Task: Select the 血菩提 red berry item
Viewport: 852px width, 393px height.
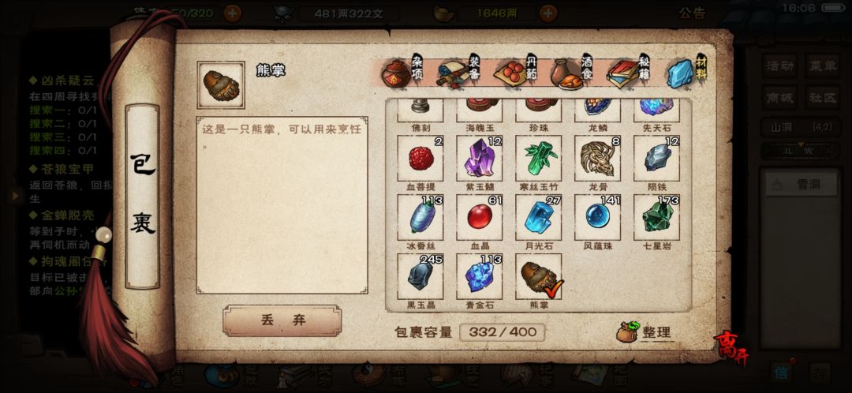Action: 420,158
